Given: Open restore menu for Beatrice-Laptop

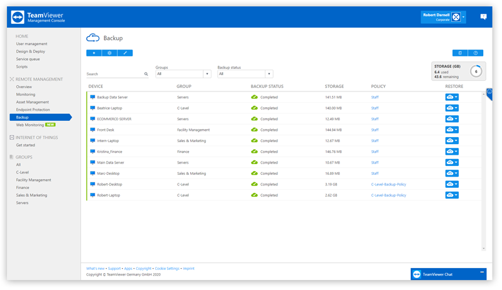Looking at the screenshot, I should [452, 108].
